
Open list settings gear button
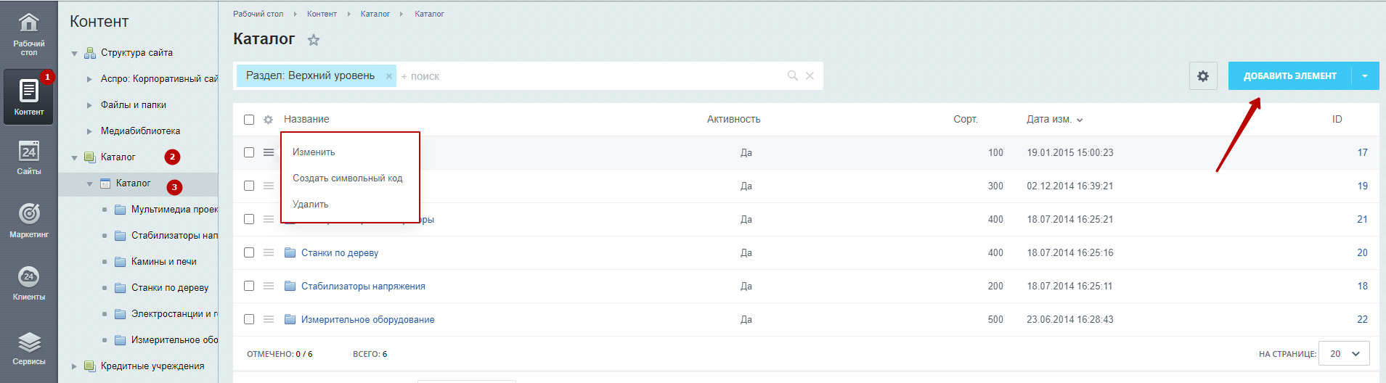[x=1203, y=76]
